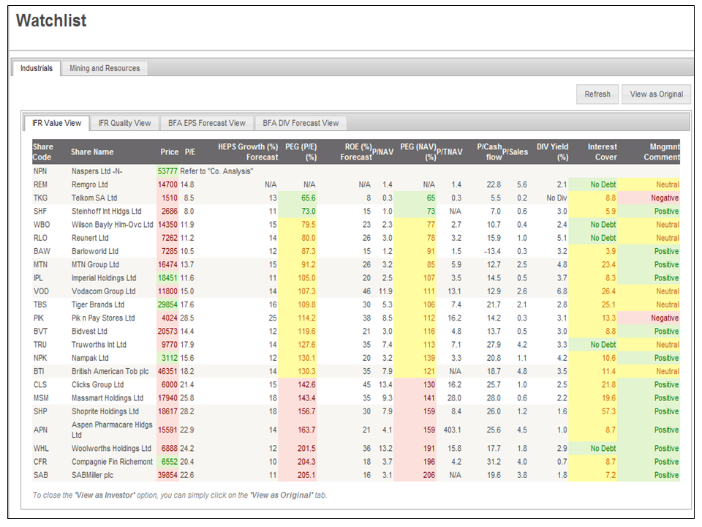702x527 pixels.
Task: Select the IFR Value View tab
Action: pyautogui.click(x=56, y=123)
